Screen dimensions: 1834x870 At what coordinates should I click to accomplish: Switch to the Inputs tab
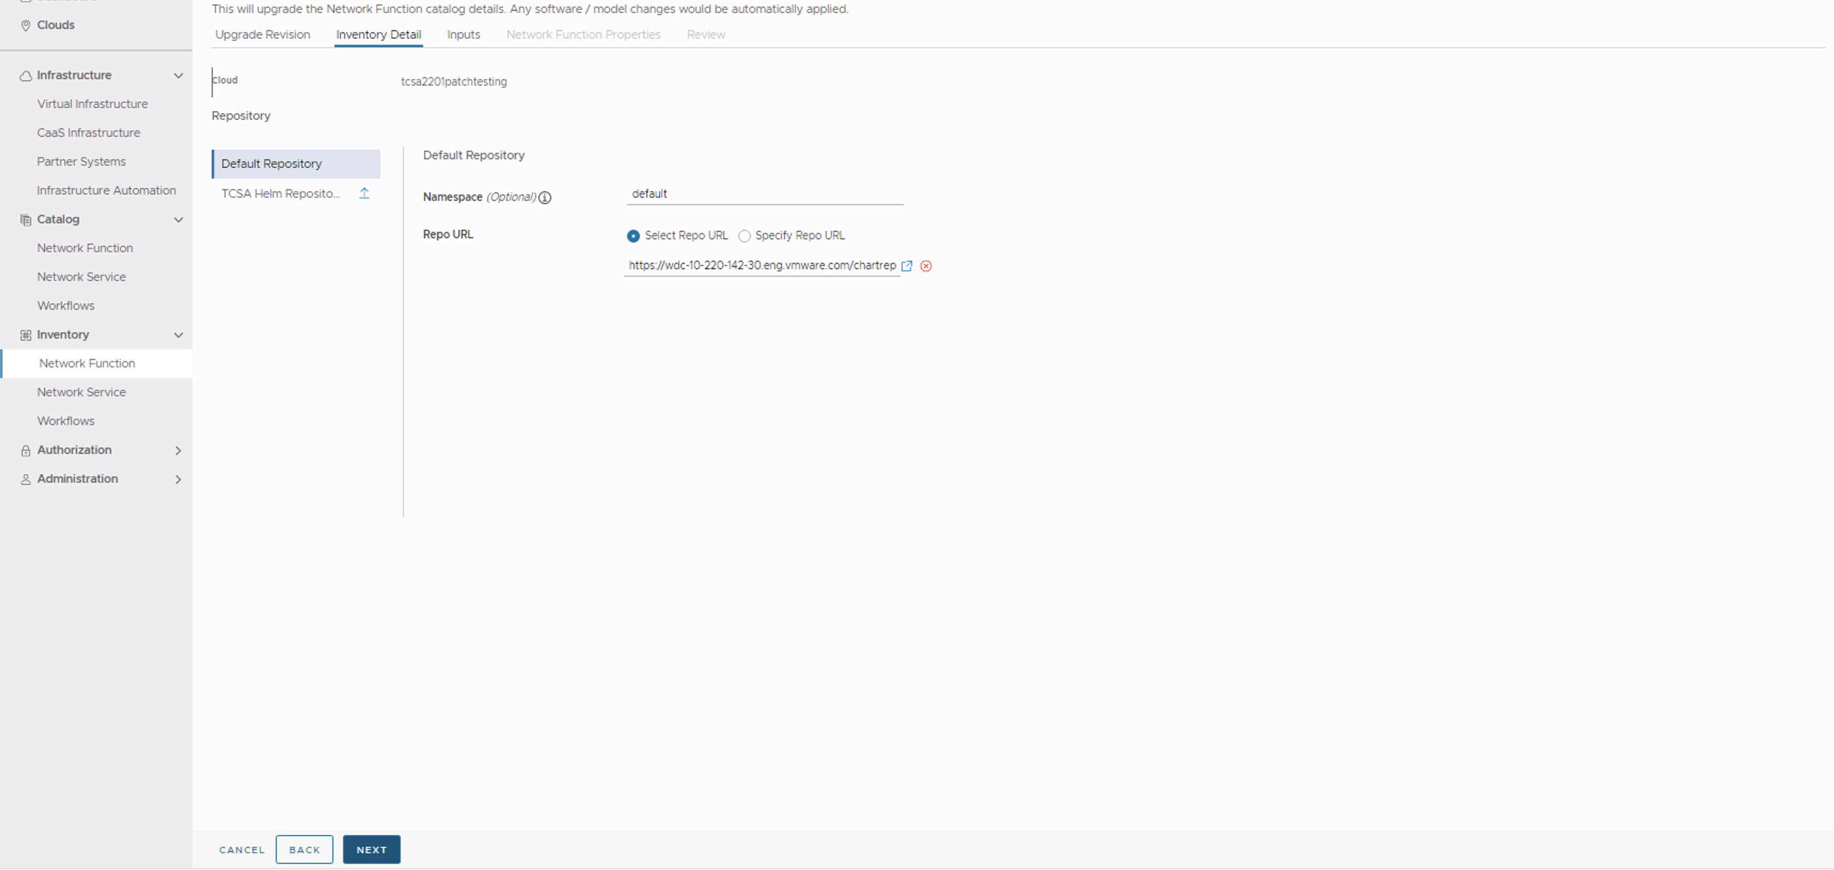click(x=463, y=34)
